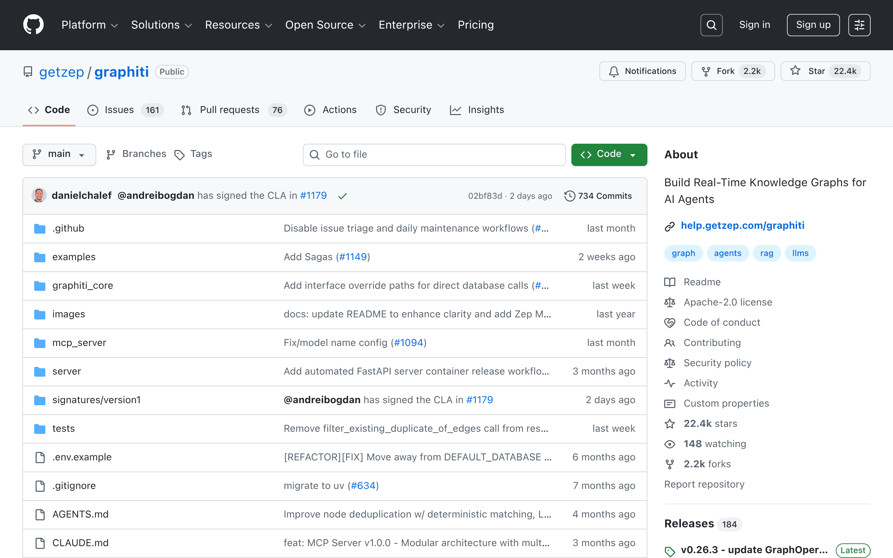Click the server folder icon
The height and width of the screenshot is (558, 893).
[x=40, y=372]
